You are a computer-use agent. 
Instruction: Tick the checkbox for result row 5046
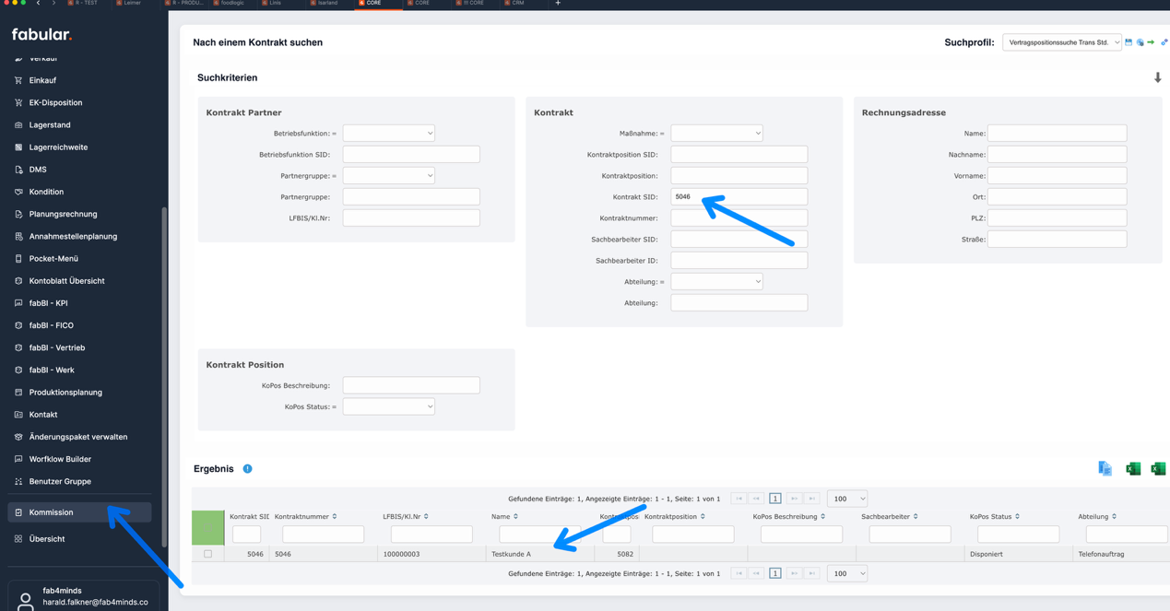[x=207, y=554]
